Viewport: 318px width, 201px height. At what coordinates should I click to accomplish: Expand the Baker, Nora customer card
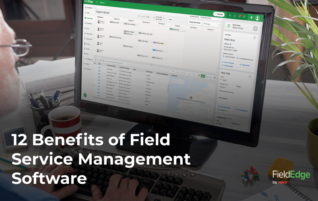[x=254, y=38]
